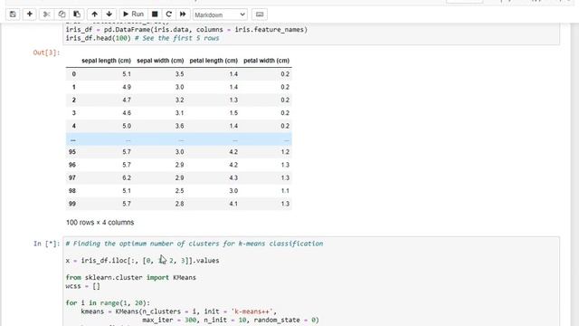Select row index 95 in the table
Image resolution: width=579 pixels, height=326 pixels.
tap(72, 152)
